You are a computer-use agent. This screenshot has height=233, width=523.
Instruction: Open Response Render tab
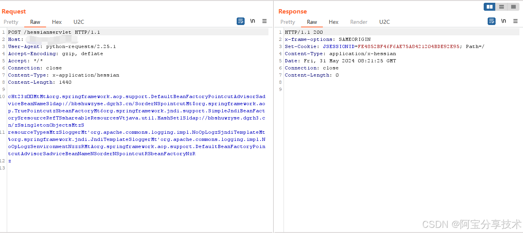[x=359, y=22]
